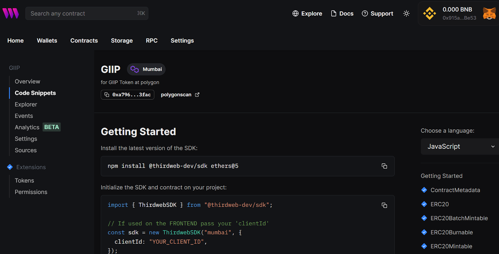Select Permissions under Extensions
Image resolution: width=499 pixels, height=254 pixels.
pos(31,192)
